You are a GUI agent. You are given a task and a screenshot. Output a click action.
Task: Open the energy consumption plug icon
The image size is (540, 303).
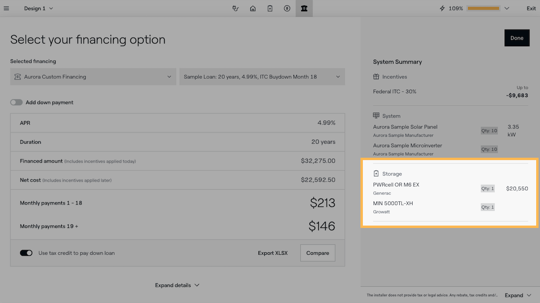[235, 8]
